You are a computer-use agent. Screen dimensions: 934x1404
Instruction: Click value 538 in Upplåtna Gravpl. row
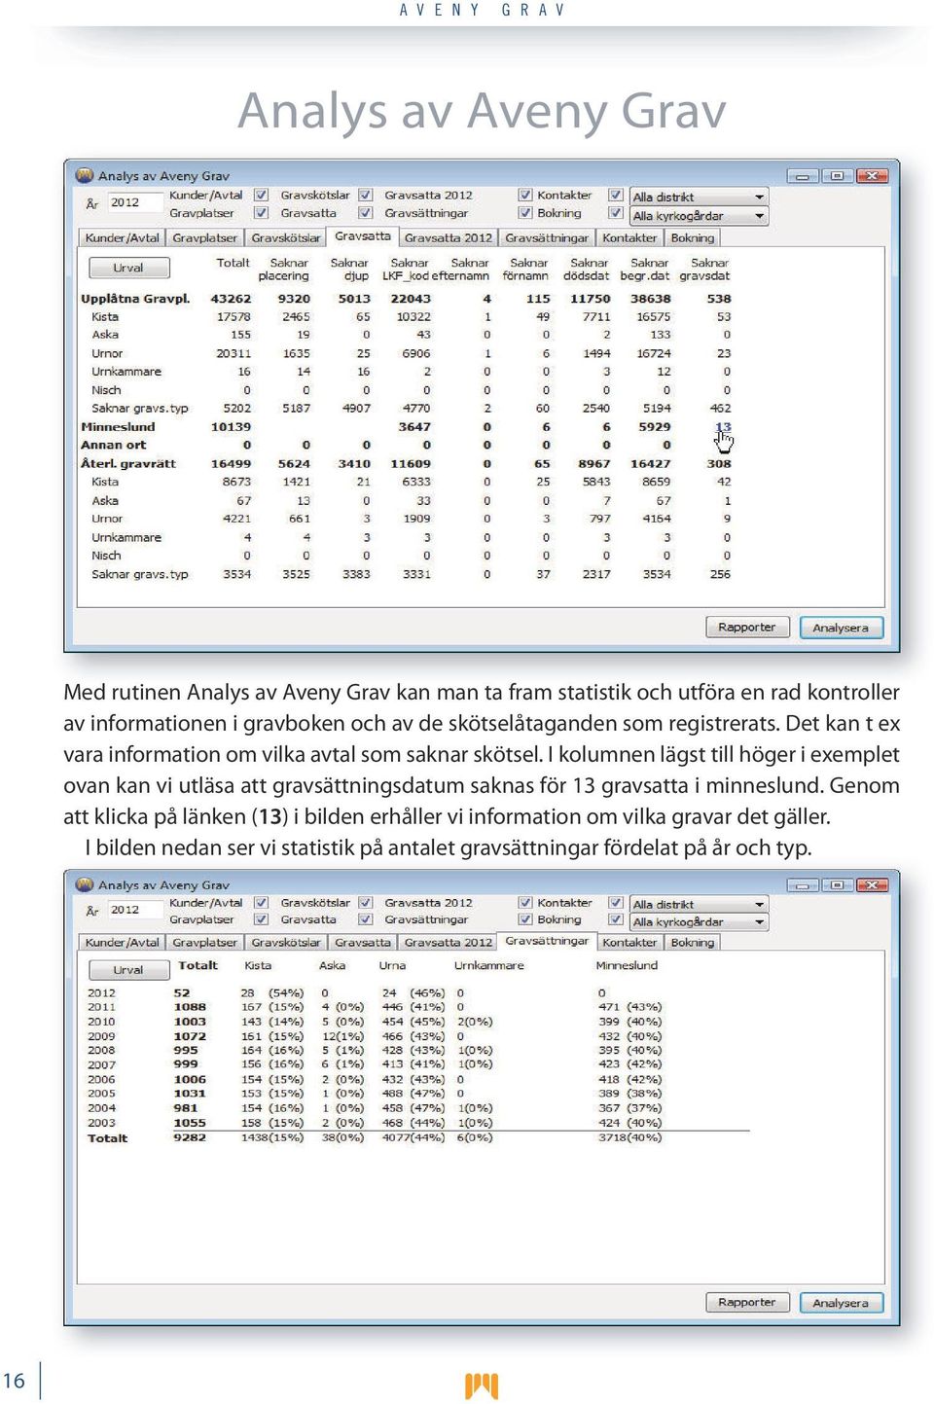719,299
